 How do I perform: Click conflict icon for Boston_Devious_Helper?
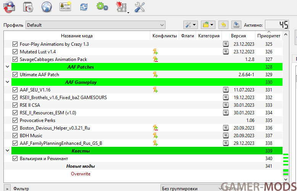(155, 128)
